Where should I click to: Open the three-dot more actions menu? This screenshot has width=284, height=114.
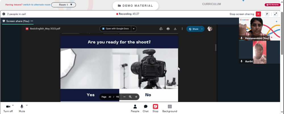(x=182, y=29)
